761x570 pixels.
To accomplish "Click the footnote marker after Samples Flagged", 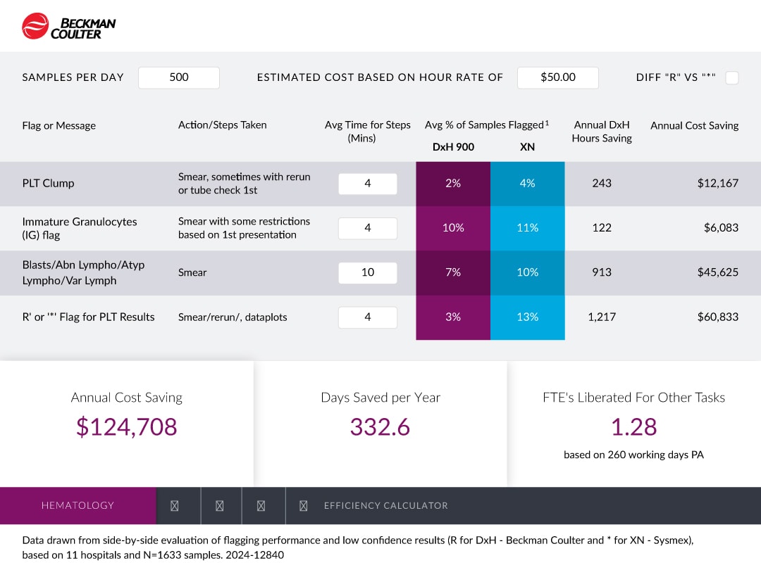I will pyautogui.click(x=547, y=123).
